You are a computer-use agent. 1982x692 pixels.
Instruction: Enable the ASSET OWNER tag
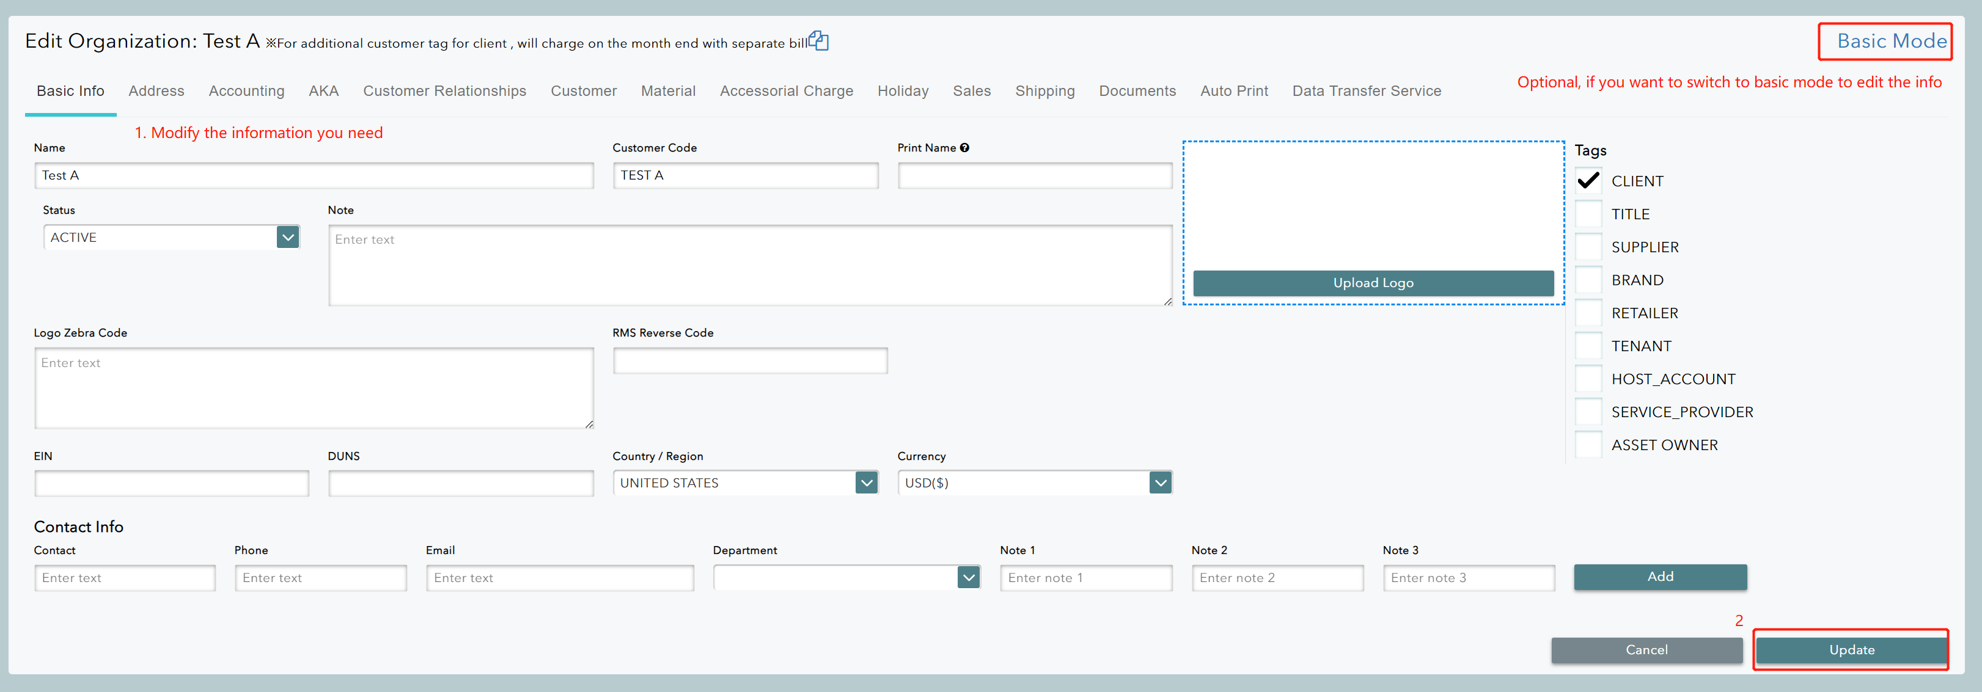(x=1588, y=445)
